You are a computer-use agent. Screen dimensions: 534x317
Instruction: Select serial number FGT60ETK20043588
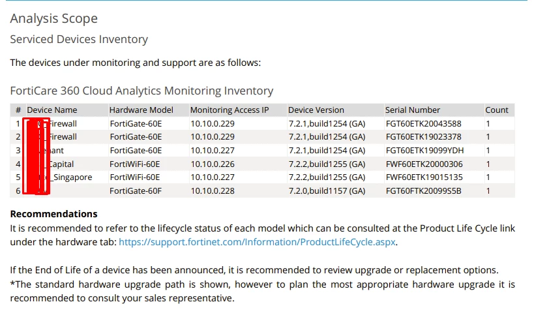pyautogui.click(x=423, y=124)
